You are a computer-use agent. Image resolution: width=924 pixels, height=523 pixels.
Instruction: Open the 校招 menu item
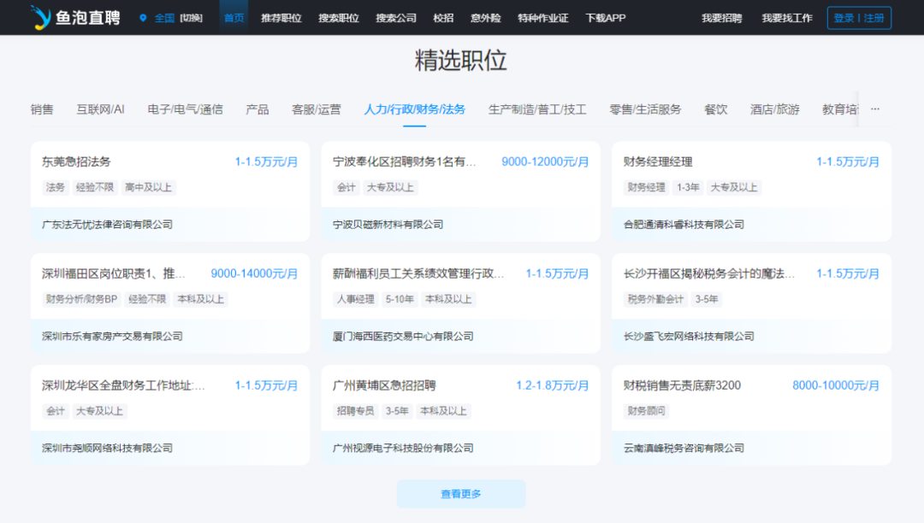click(443, 17)
